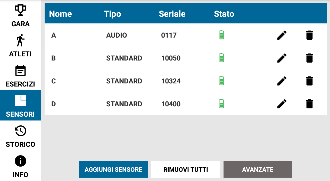Open the Info section

20,166
